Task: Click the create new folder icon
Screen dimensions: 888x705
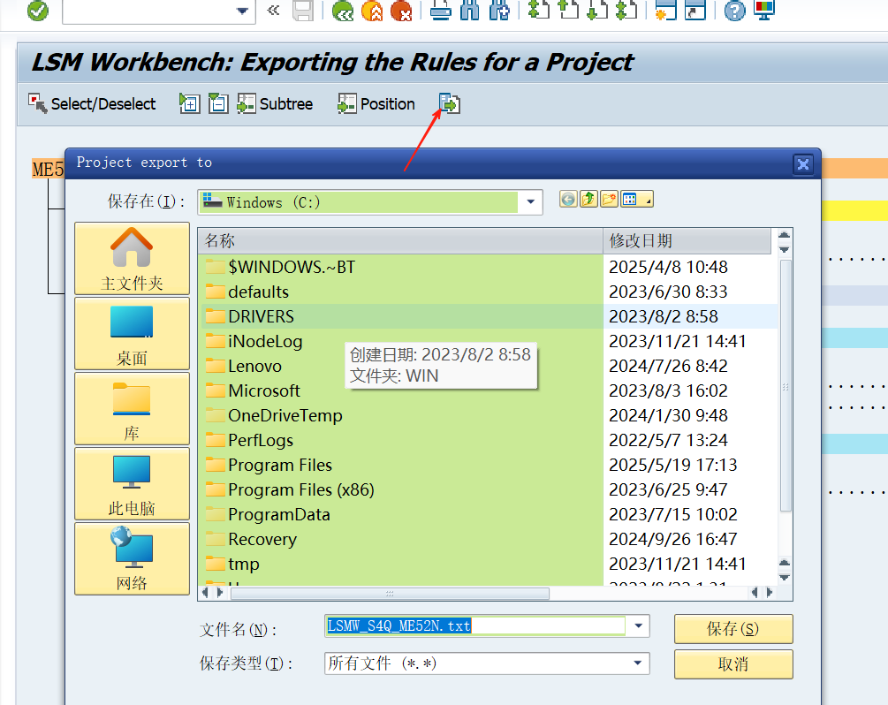Action: point(609,200)
